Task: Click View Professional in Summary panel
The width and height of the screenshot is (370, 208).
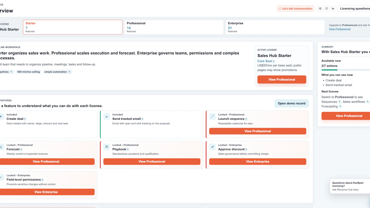Action: (x=346, y=116)
